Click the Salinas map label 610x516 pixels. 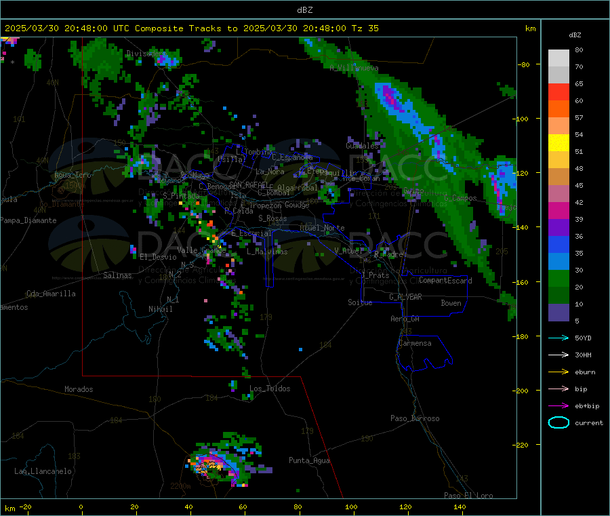pyautogui.click(x=117, y=275)
